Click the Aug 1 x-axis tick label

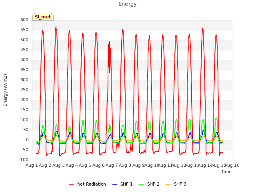32,165
